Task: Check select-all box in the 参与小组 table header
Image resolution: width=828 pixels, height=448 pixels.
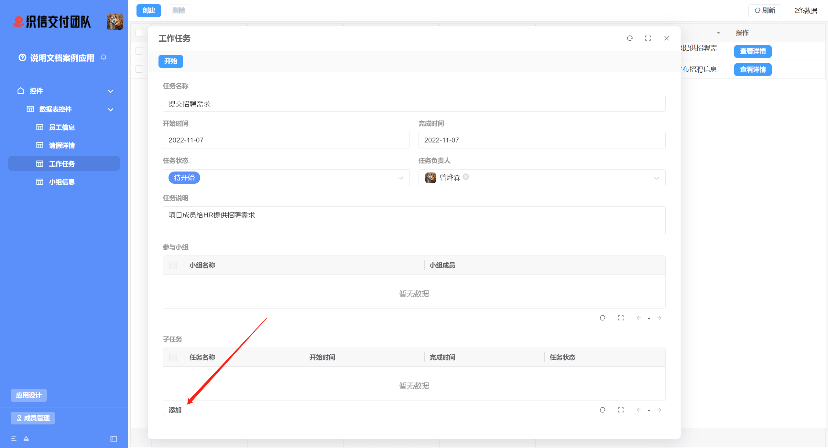Action: (173, 265)
